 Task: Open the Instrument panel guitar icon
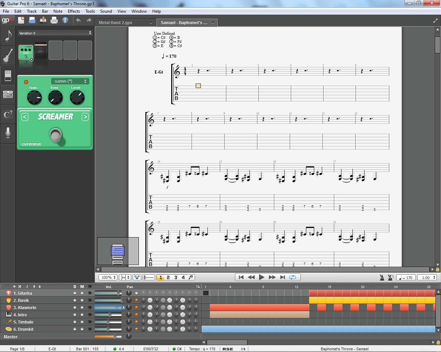click(8, 55)
